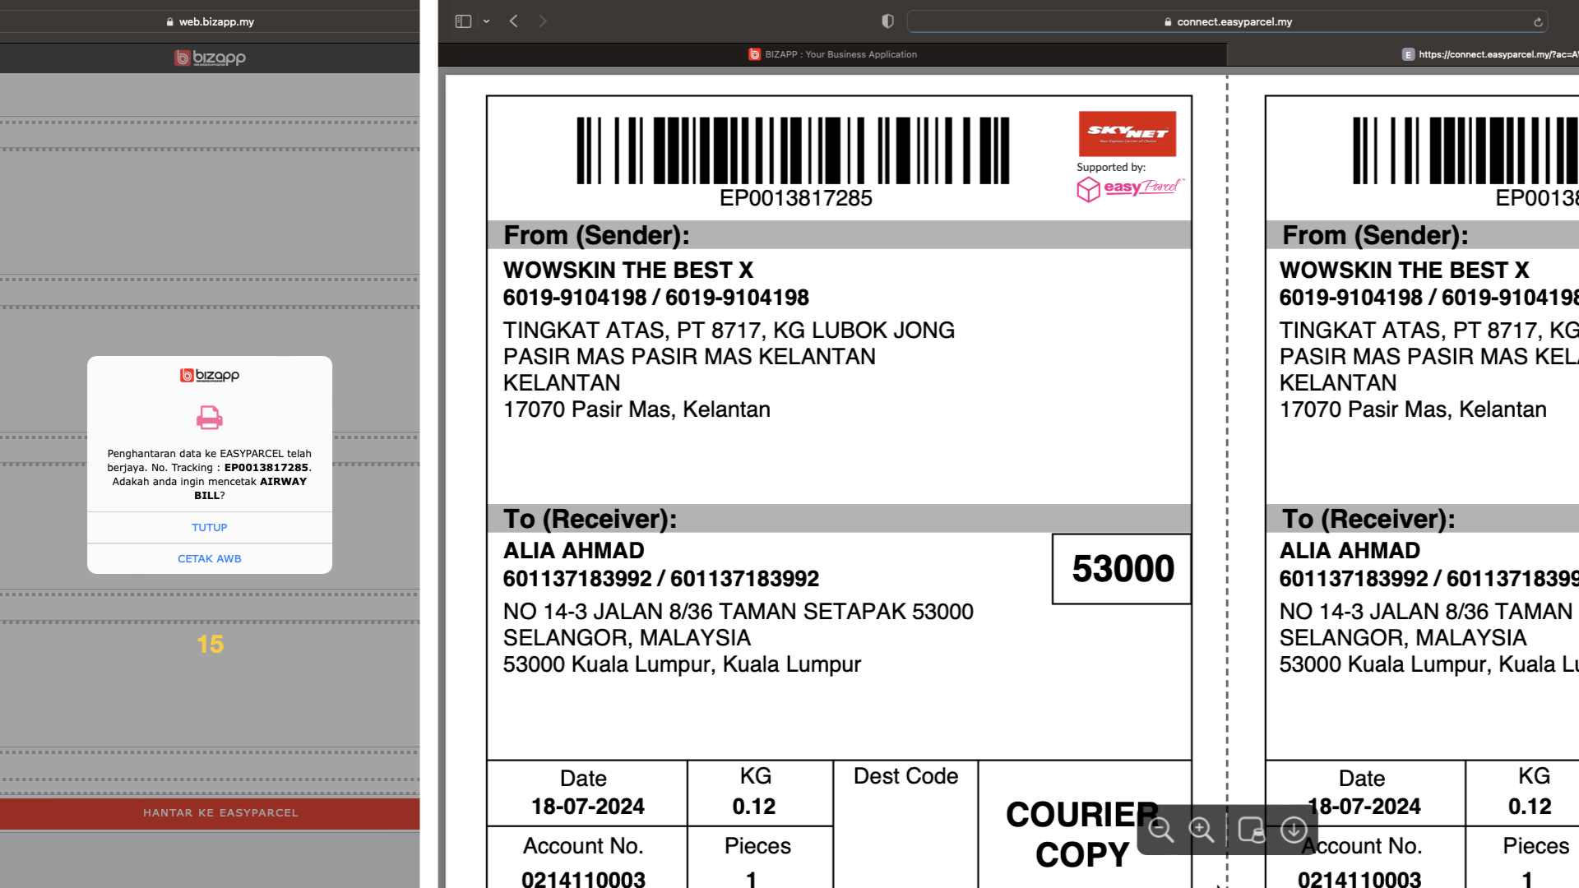Image resolution: width=1579 pixels, height=888 pixels.
Task: Click 'To (Receiver):' header on first label
Action: coord(590,520)
